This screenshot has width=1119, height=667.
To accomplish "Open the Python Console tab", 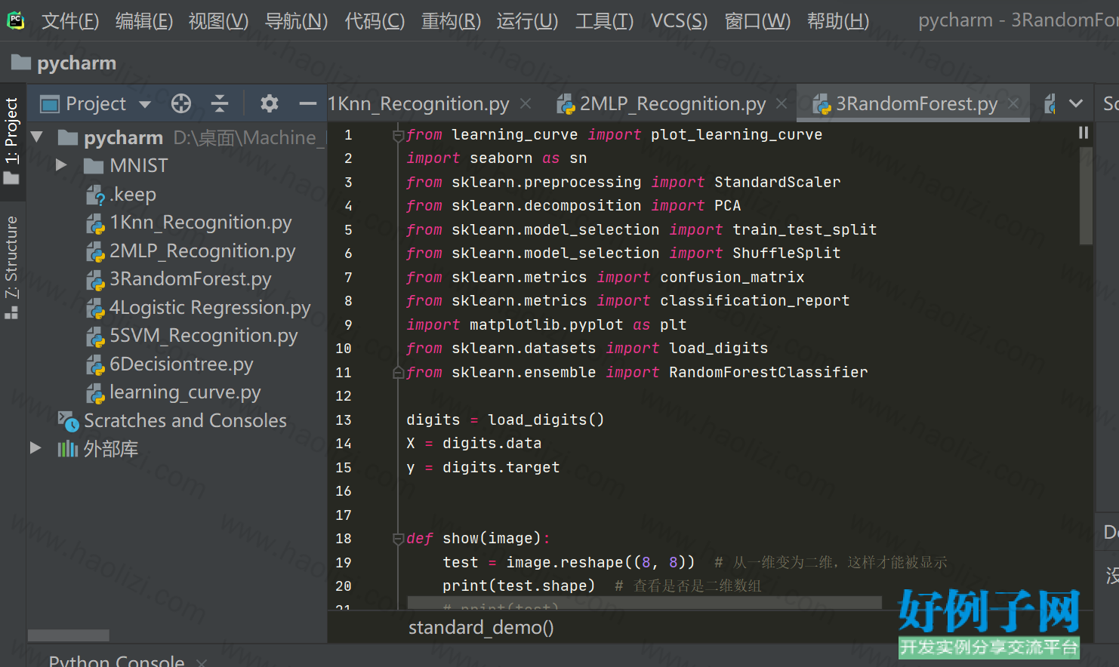I will pyautogui.click(x=116, y=661).
